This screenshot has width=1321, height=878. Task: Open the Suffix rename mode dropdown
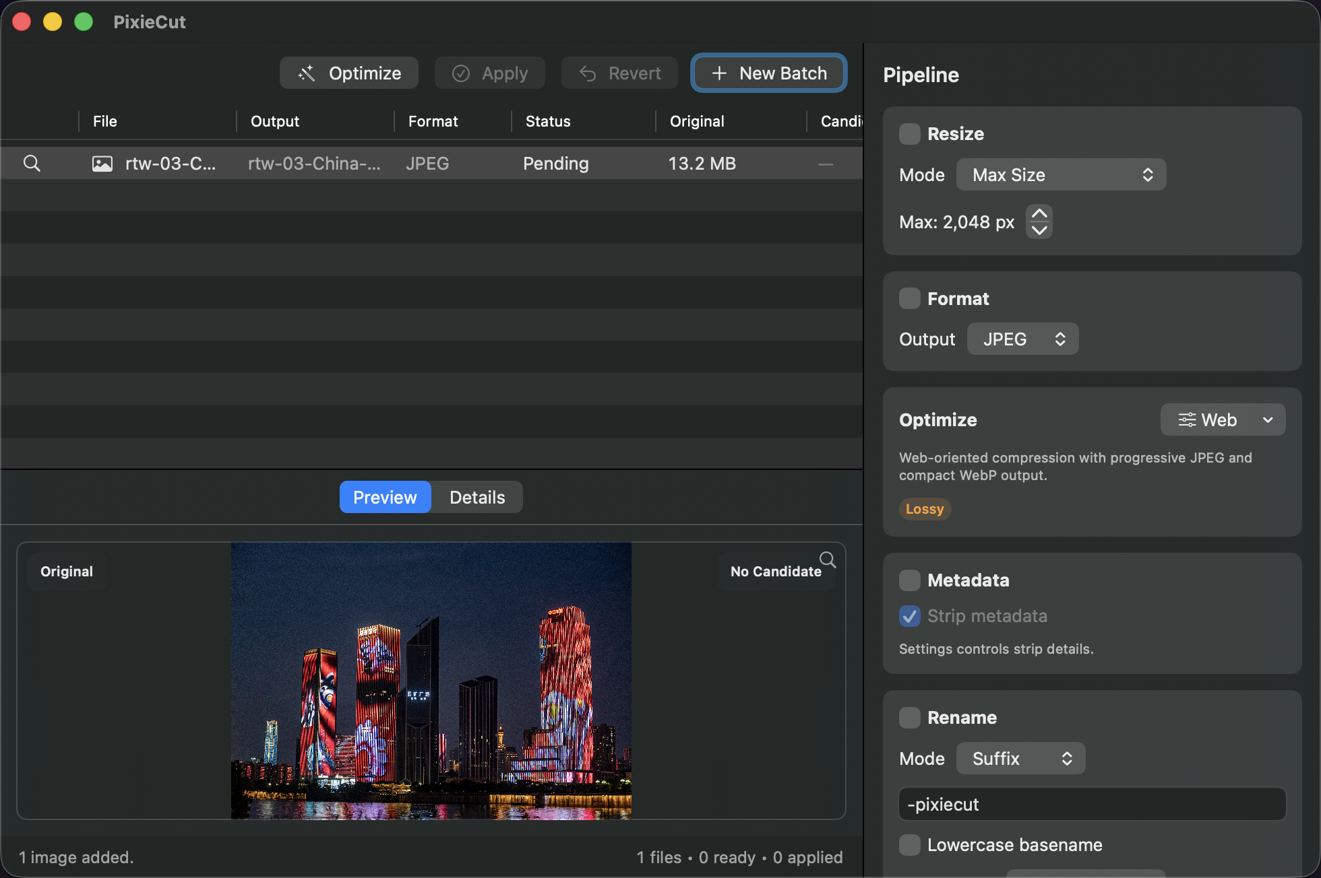(1021, 759)
